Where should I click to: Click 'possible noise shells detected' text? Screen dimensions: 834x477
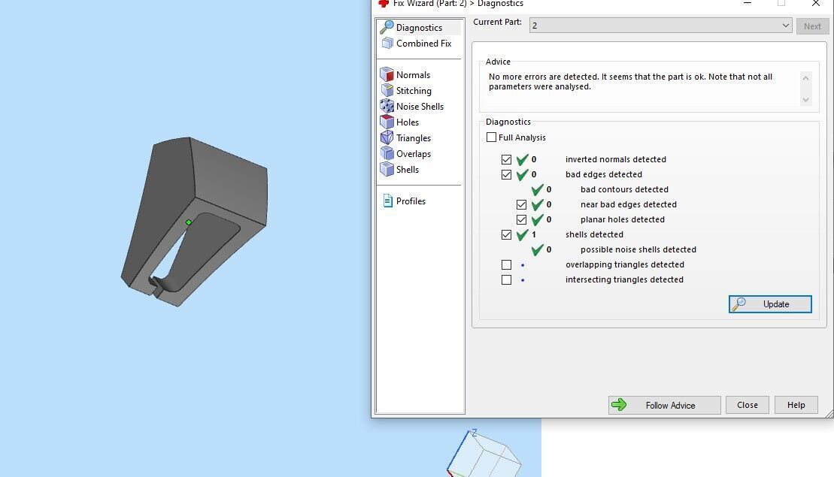tap(638, 249)
